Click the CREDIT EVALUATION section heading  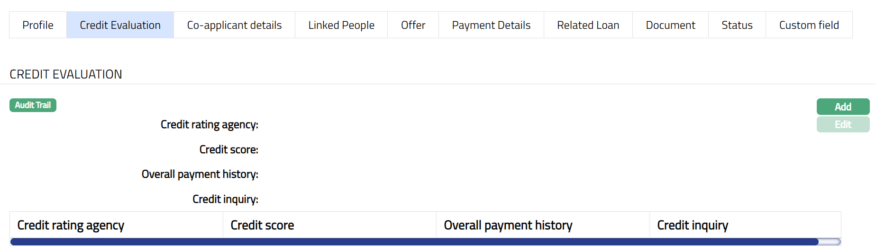(66, 74)
